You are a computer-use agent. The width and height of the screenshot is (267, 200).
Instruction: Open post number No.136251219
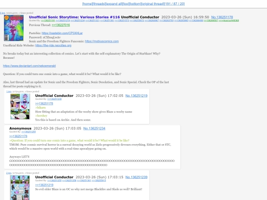click(136, 96)
